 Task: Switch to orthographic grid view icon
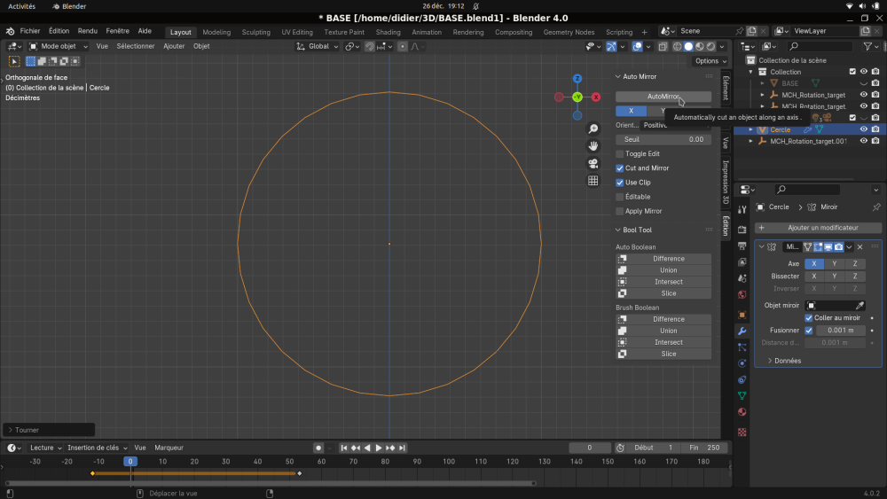coord(593,181)
